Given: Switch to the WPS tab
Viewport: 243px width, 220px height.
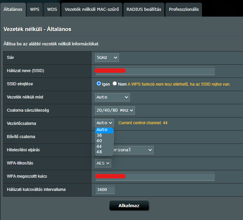Looking at the screenshot, I should [x=34, y=10].
